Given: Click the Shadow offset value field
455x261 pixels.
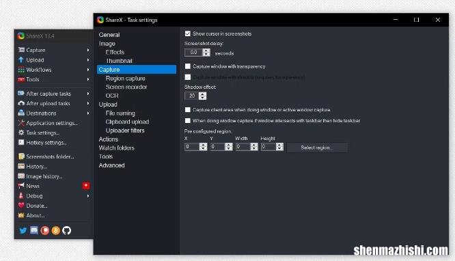Looking at the screenshot, I should 192,96.
